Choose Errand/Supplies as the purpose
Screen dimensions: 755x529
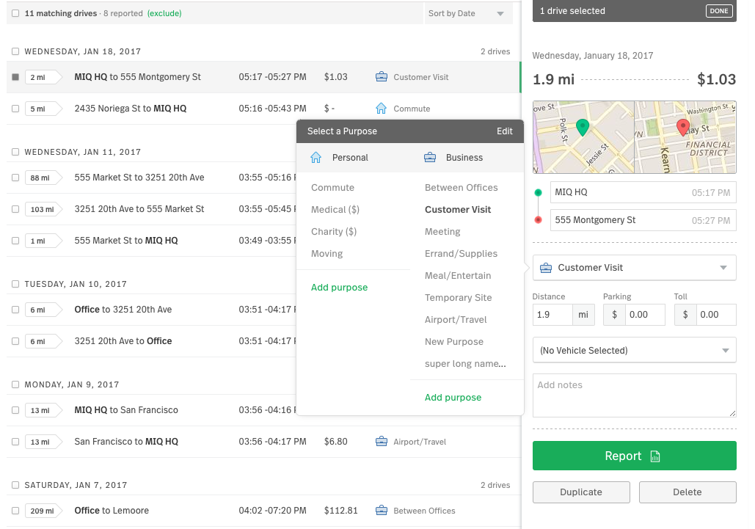pos(461,254)
